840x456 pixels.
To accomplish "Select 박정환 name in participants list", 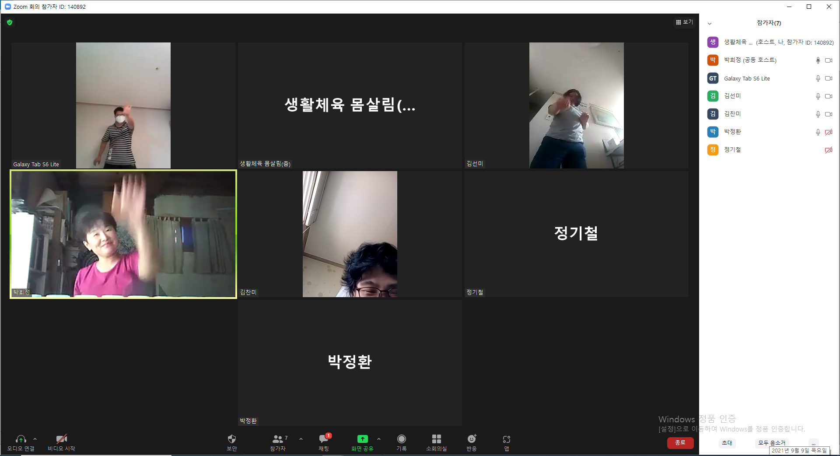I will [x=732, y=132].
